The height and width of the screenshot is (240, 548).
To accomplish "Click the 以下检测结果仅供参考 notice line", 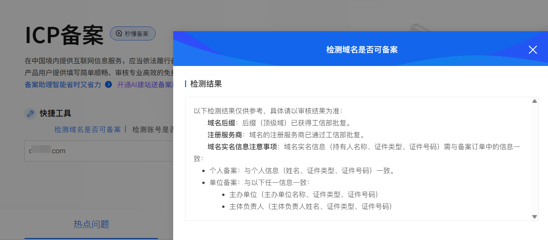I will pos(268,111).
